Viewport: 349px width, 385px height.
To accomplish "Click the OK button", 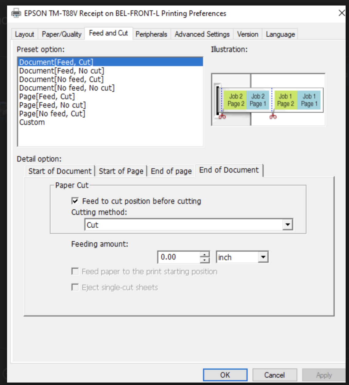I will [x=225, y=375].
